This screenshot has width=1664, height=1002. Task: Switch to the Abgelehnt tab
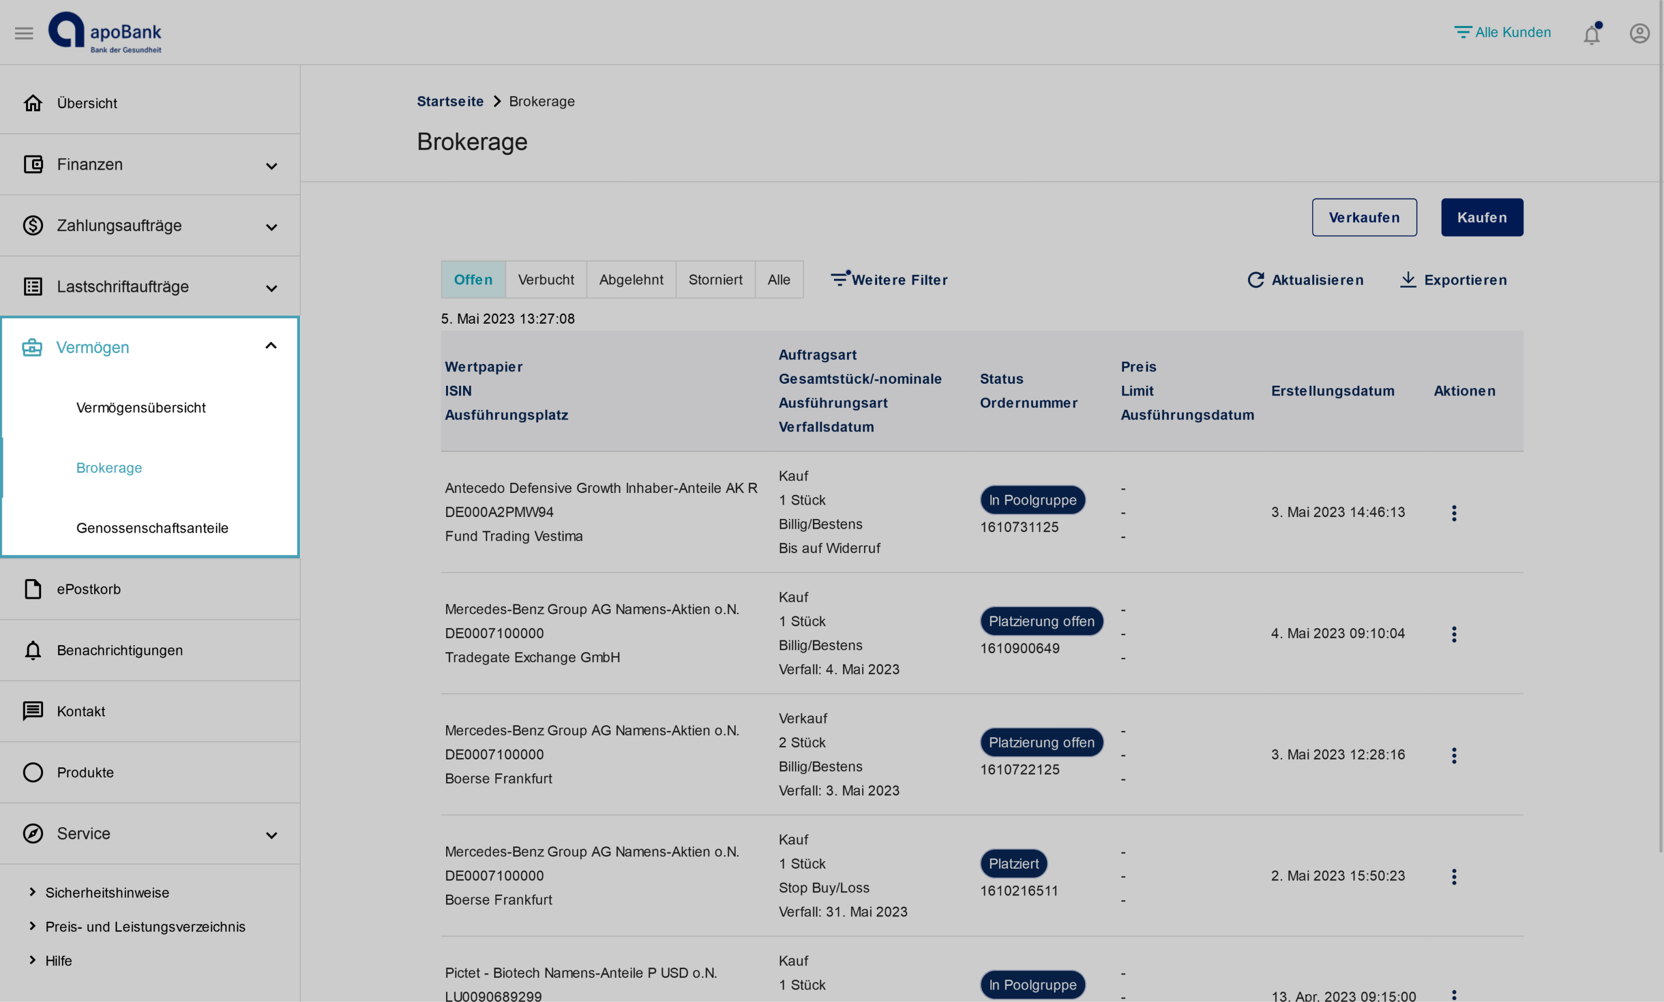pyautogui.click(x=631, y=280)
